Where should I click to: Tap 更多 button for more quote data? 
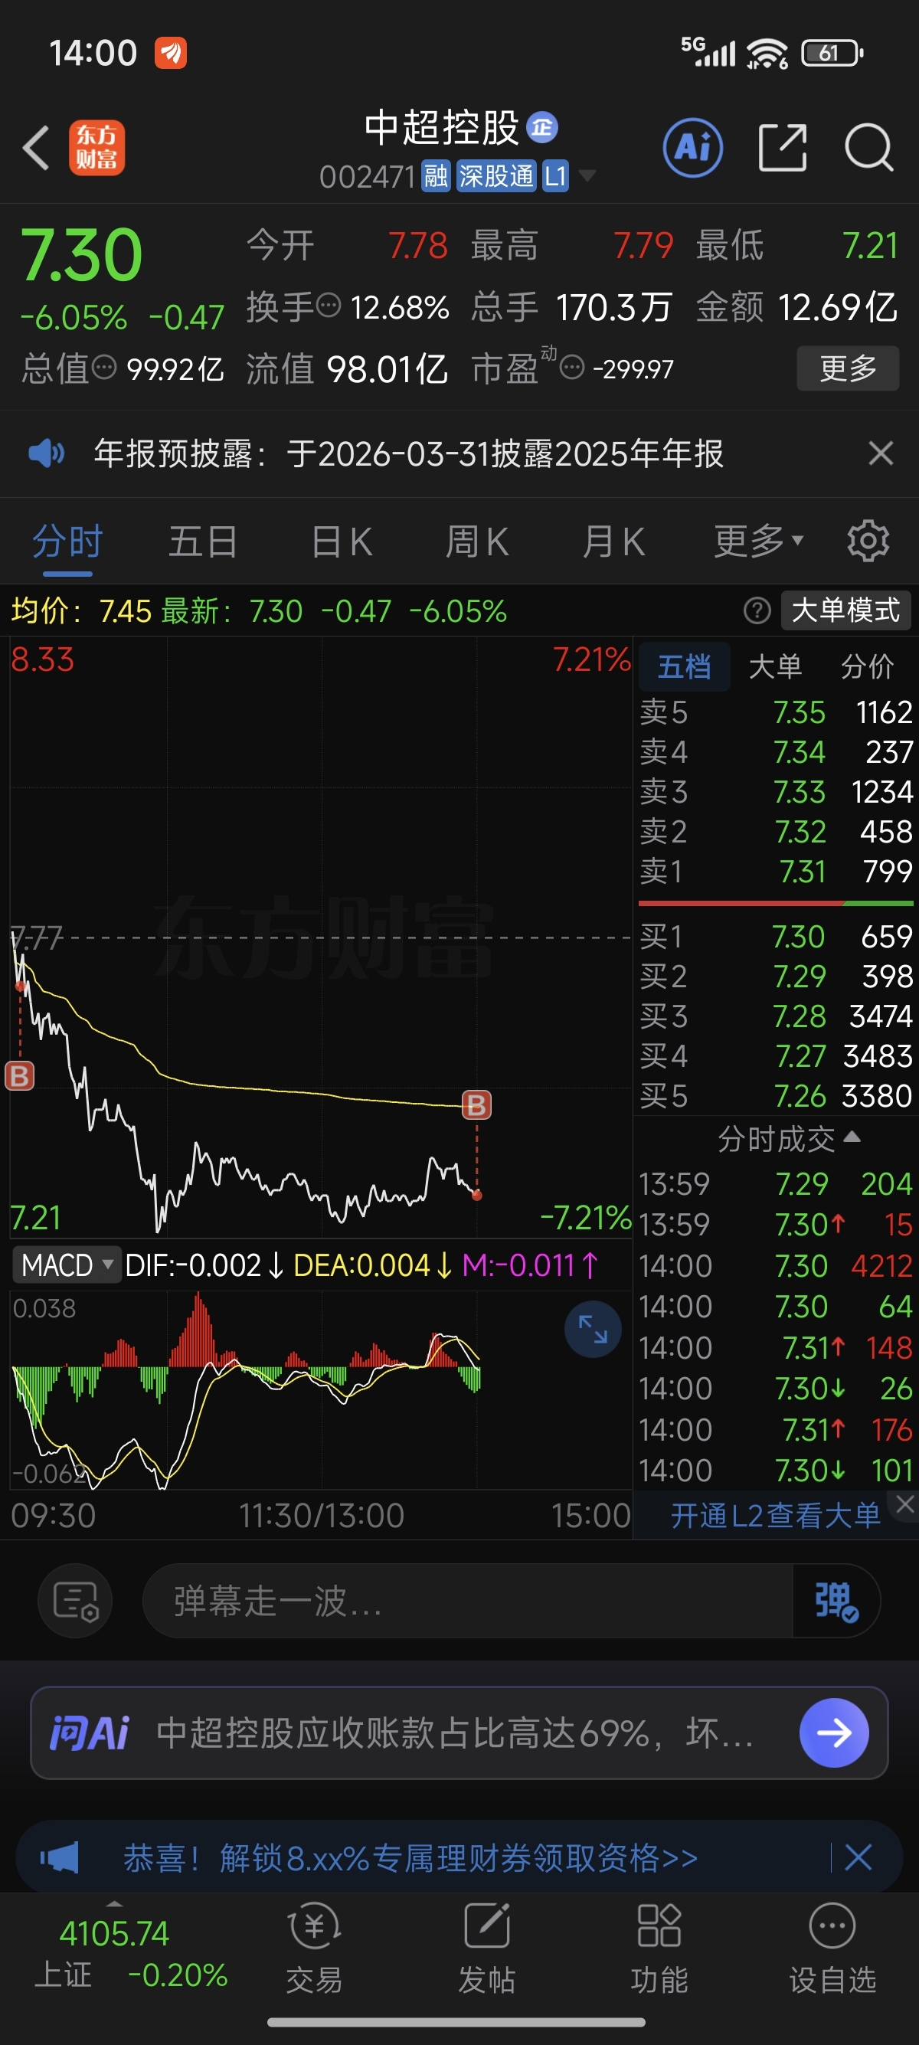848,368
